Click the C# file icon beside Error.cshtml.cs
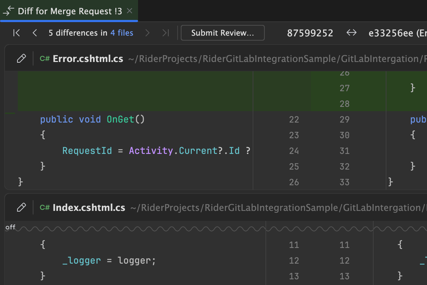Screen dimensions: 427x285 click(x=44, y=59)
